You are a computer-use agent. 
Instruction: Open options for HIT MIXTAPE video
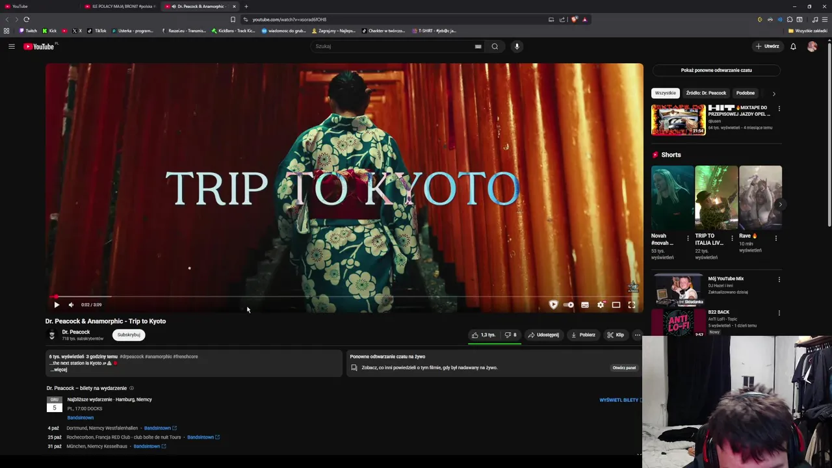click(779, 109)
